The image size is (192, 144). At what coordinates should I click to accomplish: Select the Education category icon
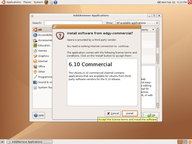35,45
